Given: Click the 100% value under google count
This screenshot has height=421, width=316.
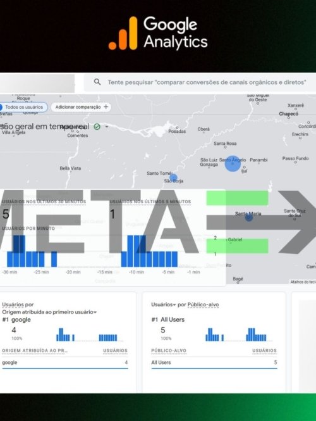Looking at the screenshot, I should (16, 338).
